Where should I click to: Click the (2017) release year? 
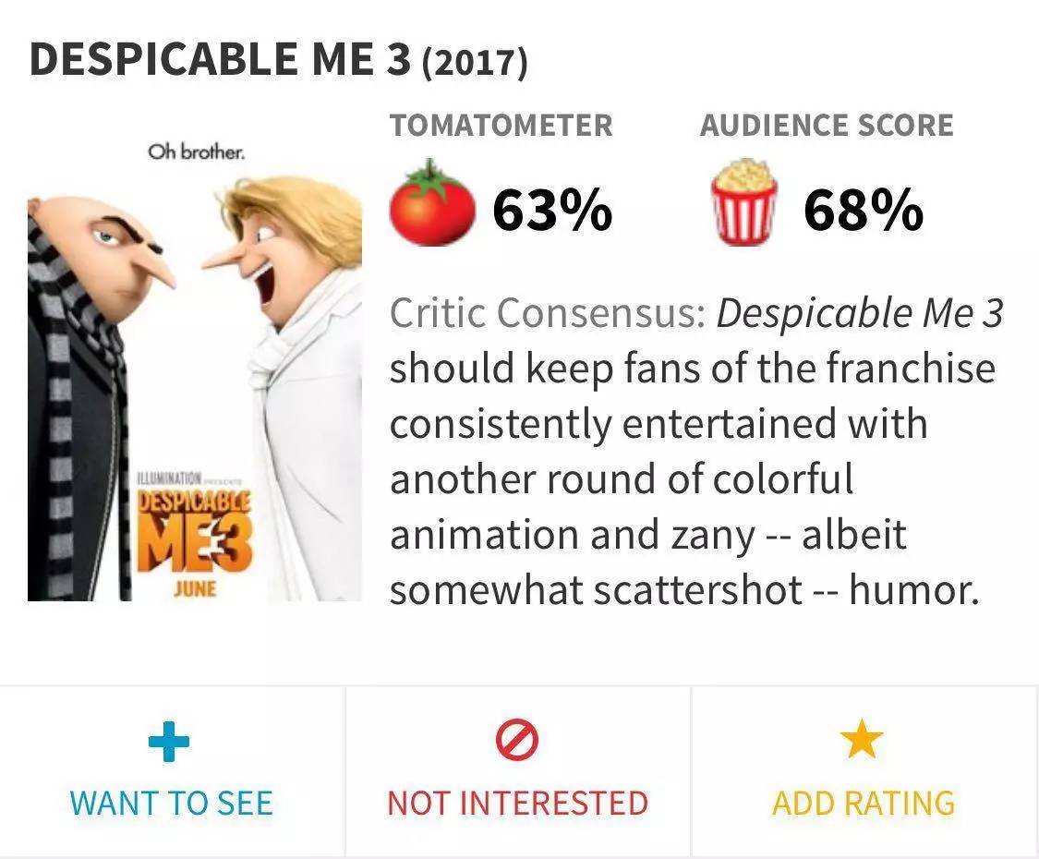[x=475, y=64]
